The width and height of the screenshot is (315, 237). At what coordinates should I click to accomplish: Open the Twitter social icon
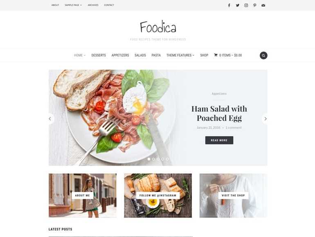pos(238,5)
